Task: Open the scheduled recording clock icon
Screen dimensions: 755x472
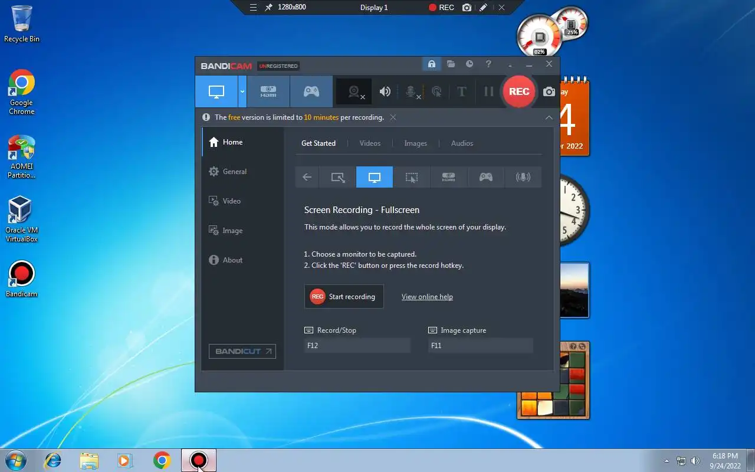Action: (x=470, y=64)
